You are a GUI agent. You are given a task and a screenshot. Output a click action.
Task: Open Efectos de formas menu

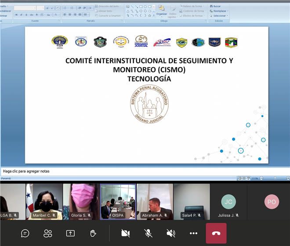(x=192, y=16)
